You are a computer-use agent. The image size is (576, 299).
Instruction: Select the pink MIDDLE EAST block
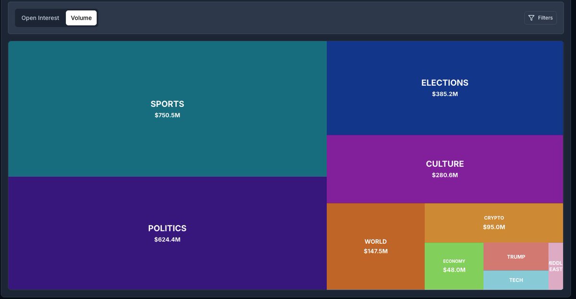click(556, 266)
